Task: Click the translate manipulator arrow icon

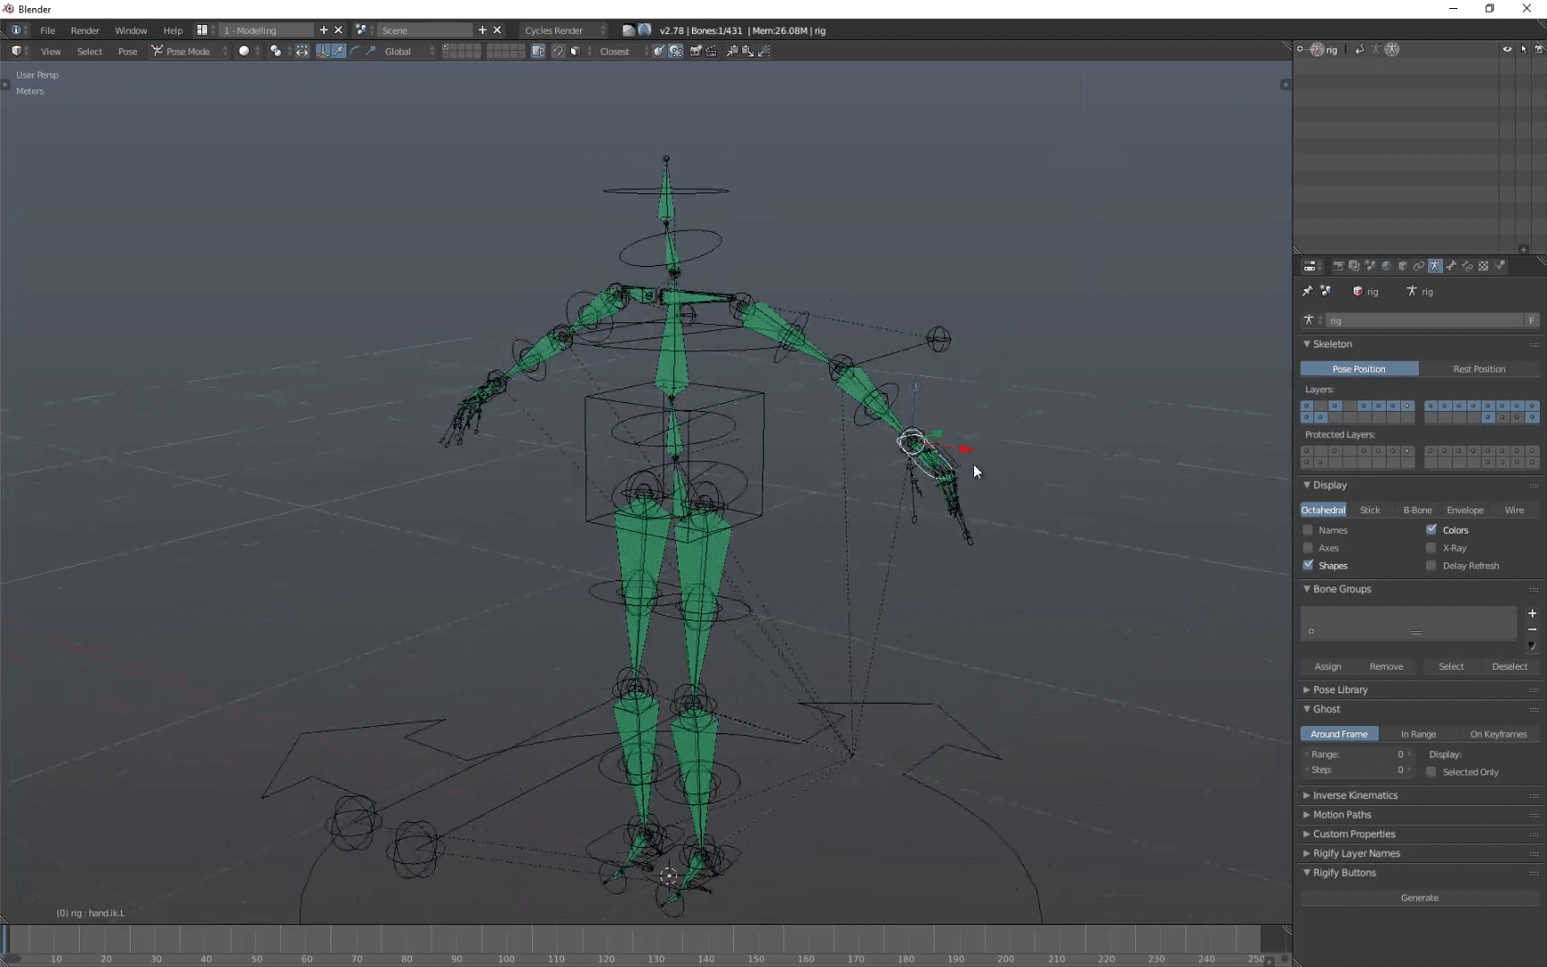Action: 338,51
